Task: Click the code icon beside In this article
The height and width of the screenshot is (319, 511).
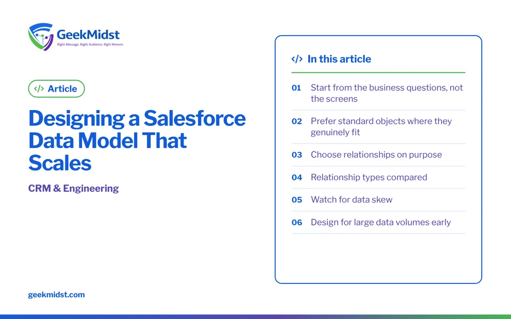Action: [297, 59]
